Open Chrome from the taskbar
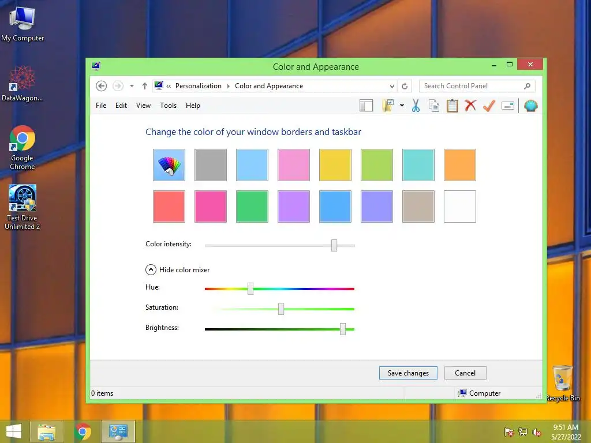Image resolution: width=591 pixels, height=443 pixels. [x=83, y=431]
